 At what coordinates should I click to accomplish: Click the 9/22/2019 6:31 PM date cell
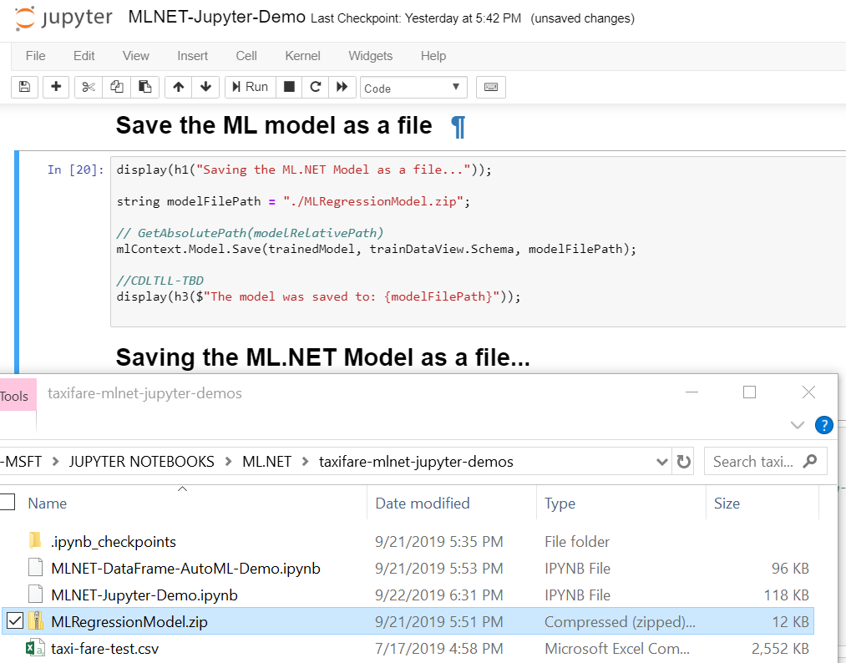(x=439, y=595)
